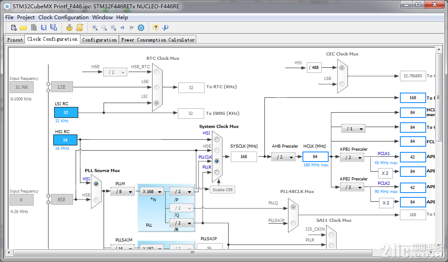Open the PLL /R divider dropdown
This screenshot has width=448, height=262.
pos(181,223)
